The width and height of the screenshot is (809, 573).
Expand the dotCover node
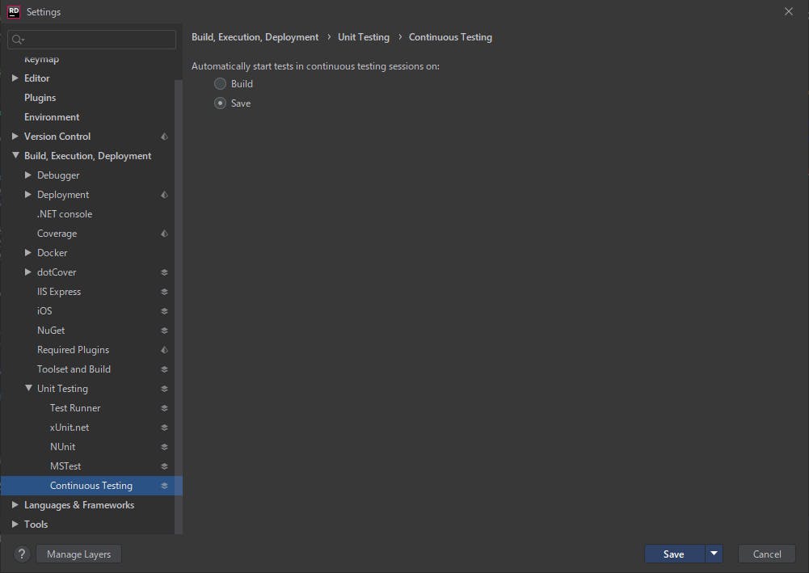click(27, 272)
